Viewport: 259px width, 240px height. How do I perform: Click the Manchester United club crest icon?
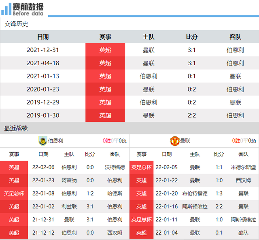[175, 141]
